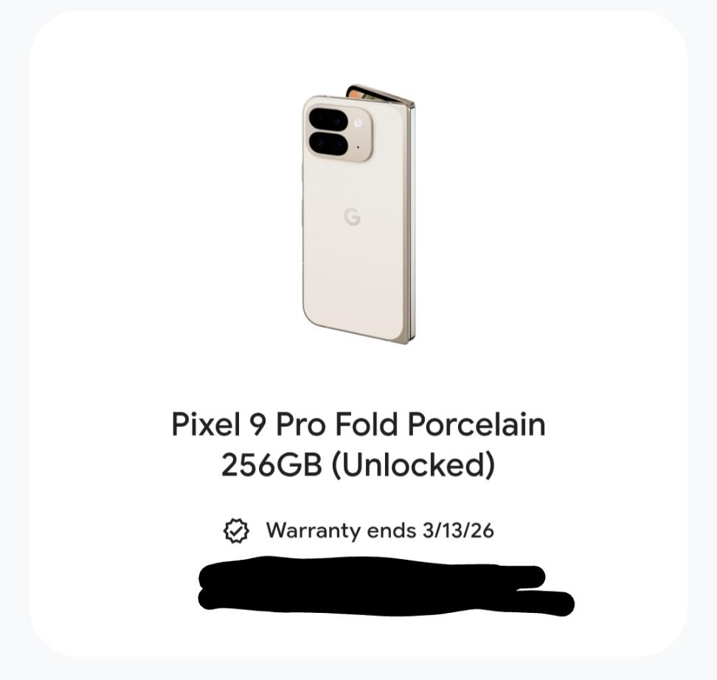Select the Pixel 9 Pro Fold Porcelain title
717x680 pixels.
(x=358, y=425)
